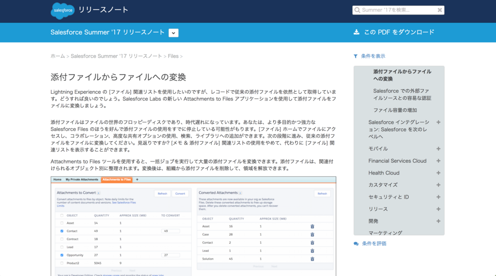Expand Financial Services Cloud section
This screenshot has width=496, height=276.
[x=438, y=161]
